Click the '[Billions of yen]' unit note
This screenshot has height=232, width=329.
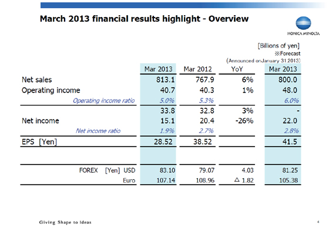point(278,46)
